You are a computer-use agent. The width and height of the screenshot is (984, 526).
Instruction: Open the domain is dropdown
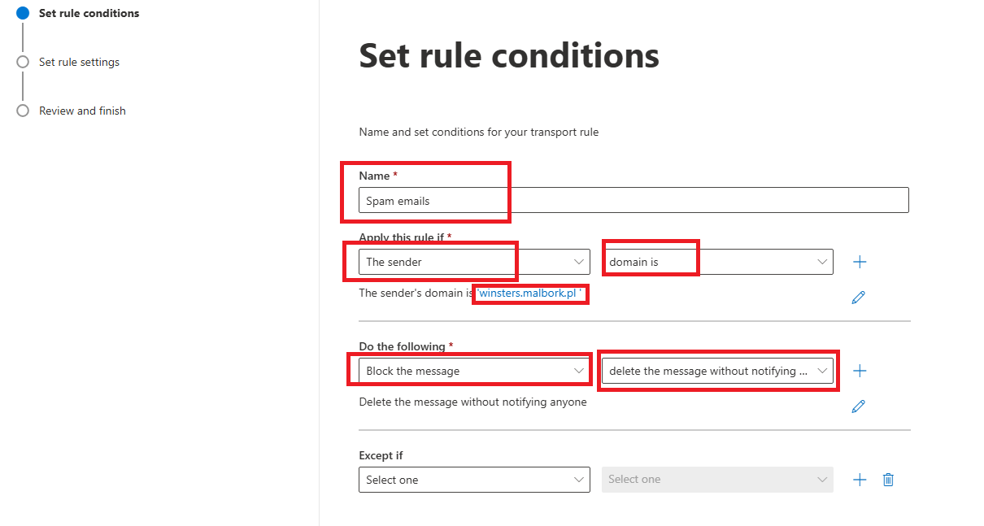coord(717,262)
